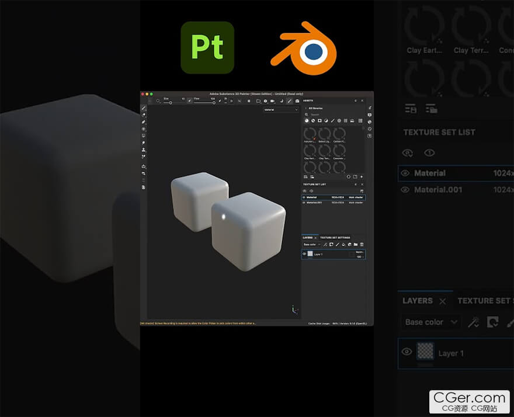Filter assets by Materials sphere icon

point(307,121)
